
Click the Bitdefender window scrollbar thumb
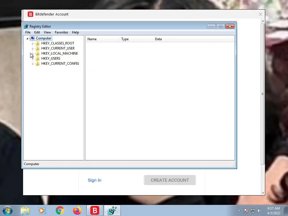point(263,94)
